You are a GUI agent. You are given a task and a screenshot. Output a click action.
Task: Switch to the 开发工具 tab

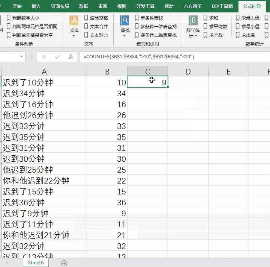(x=145, y=6)
